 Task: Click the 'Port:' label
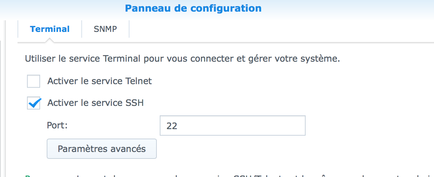(57, 125)
